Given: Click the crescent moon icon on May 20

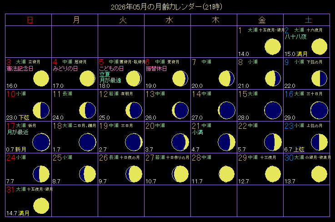Looking at the screenshot, I should pyautogui.click(x=180, y=142).
